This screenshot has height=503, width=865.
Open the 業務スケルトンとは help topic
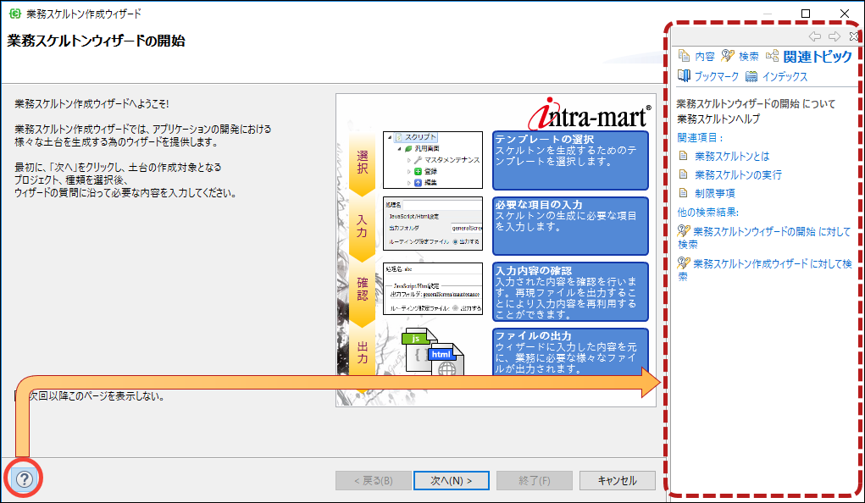[732, 156]
